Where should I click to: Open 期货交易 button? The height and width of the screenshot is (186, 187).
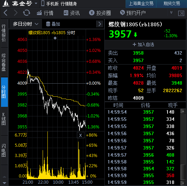point(172,3)
